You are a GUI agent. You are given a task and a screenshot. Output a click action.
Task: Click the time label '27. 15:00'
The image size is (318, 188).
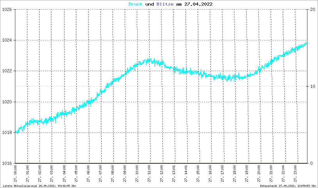[x=198, y=174]
